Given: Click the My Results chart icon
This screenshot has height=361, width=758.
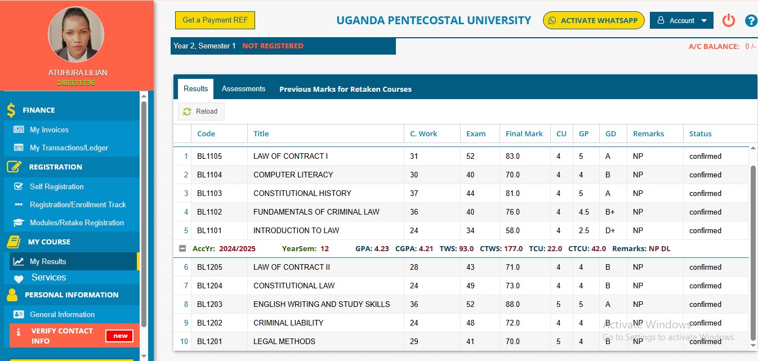Looking at the screenshot, I should click(19, 261).
